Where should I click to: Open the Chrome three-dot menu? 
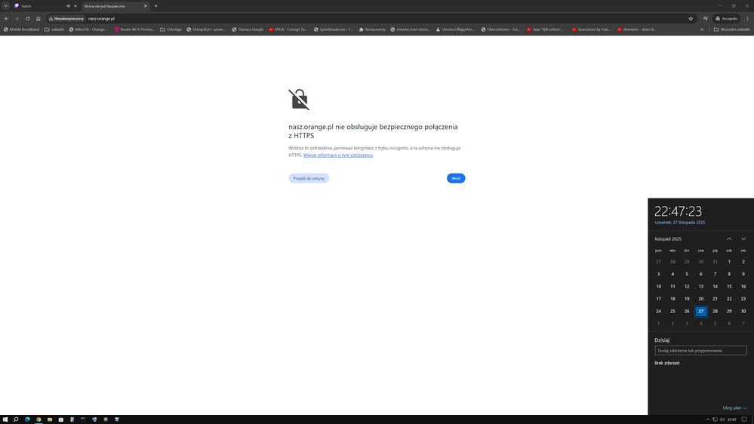click(x=747, y=18)
